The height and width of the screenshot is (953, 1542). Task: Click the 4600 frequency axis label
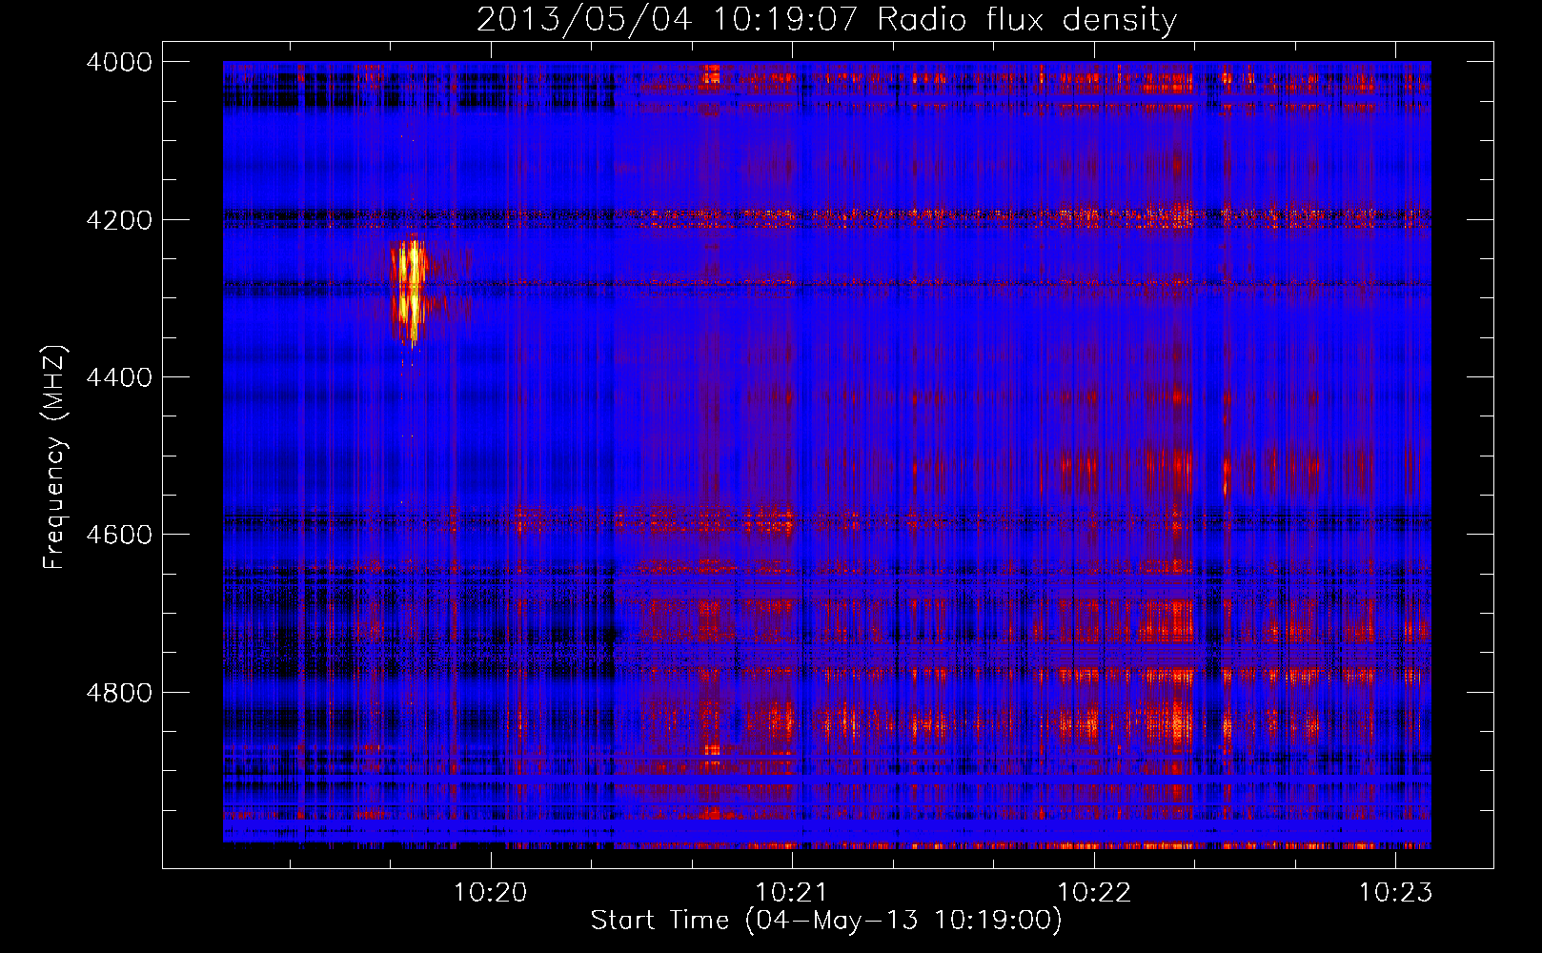click(x=119, y=535)
